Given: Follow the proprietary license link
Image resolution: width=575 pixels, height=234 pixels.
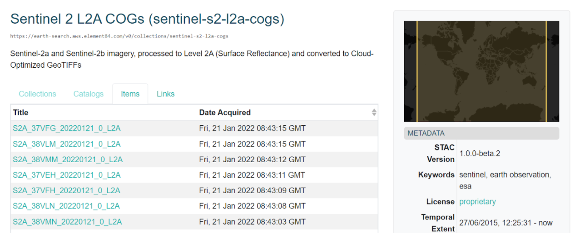Looking at the screenshot, I should 477,202.
